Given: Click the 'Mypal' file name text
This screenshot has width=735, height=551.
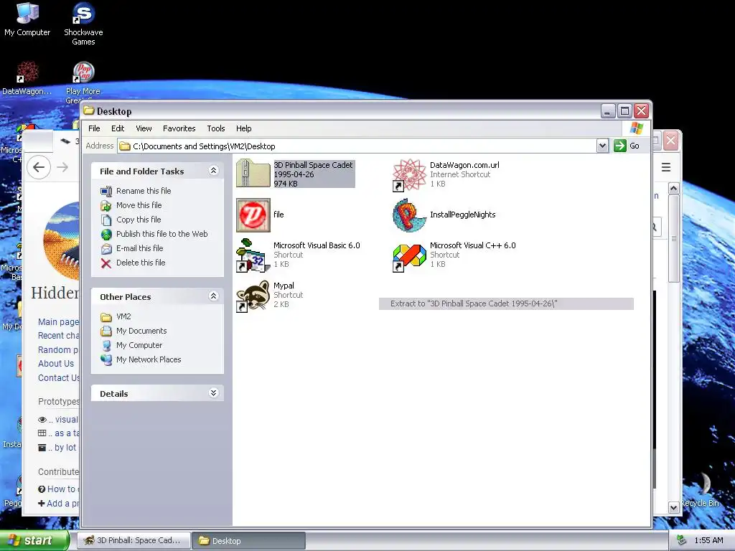Looking at the screenshot, I should pyautogui.click(x=284, y=286).
